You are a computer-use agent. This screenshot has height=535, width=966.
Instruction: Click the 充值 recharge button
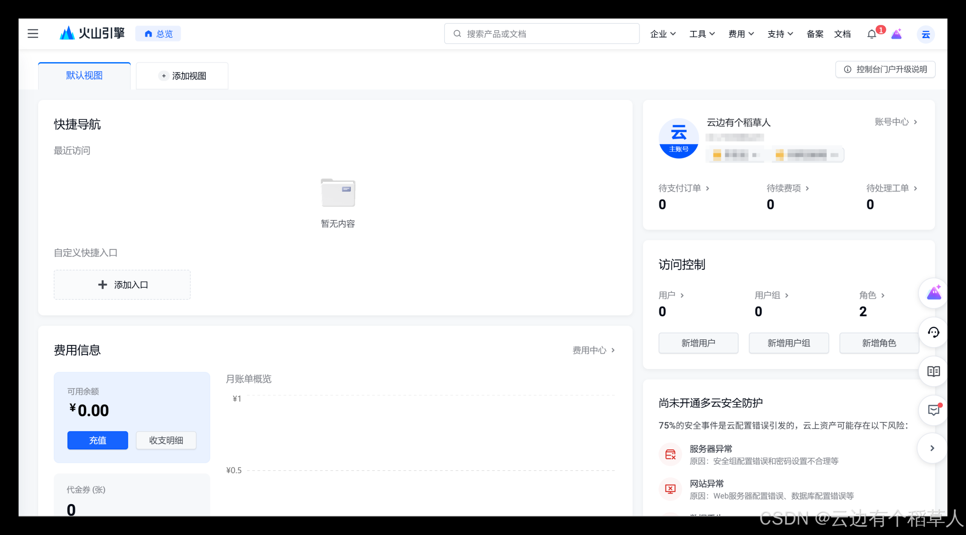(x=97, y=440)
